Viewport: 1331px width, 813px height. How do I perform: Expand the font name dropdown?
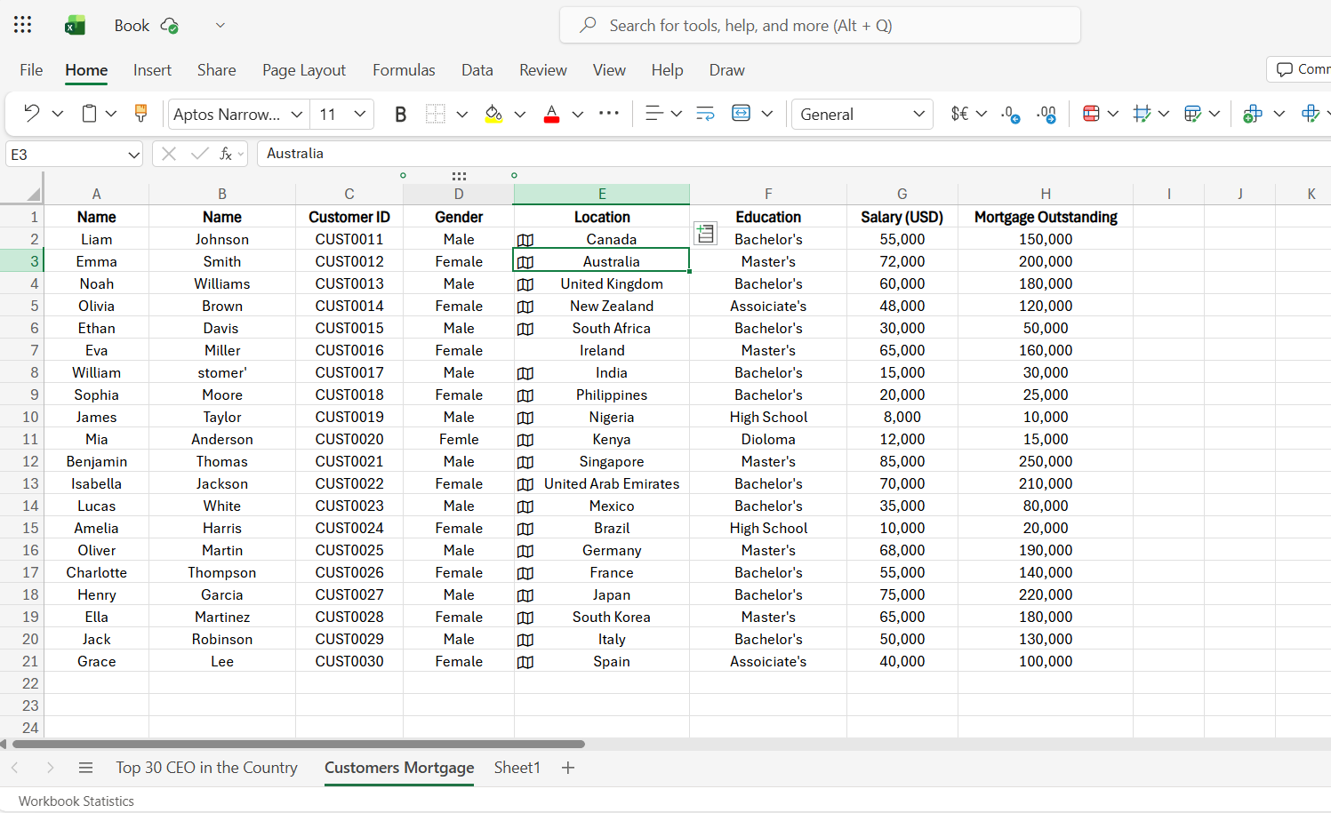[297, 114]
